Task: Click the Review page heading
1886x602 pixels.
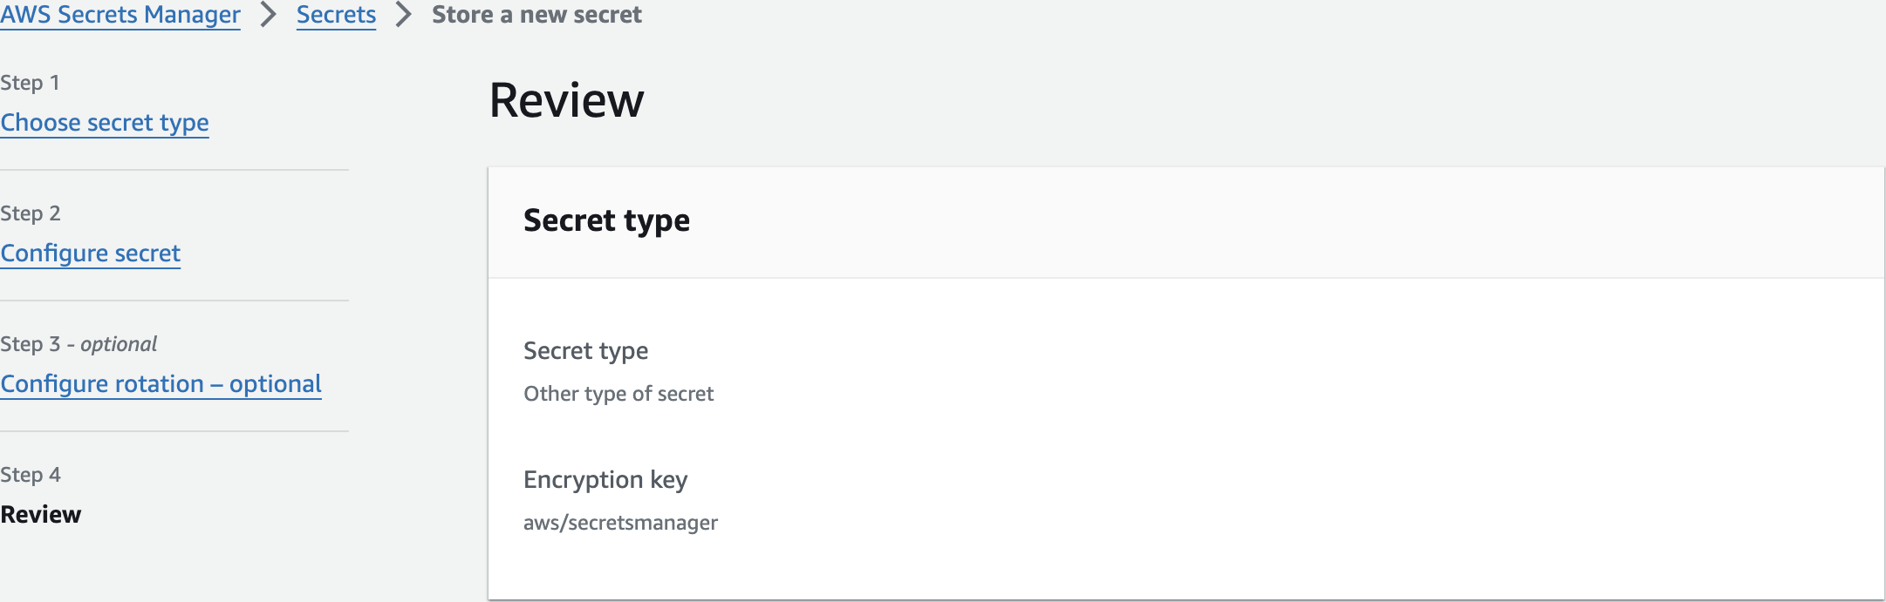Action: [x=566, y=100]
